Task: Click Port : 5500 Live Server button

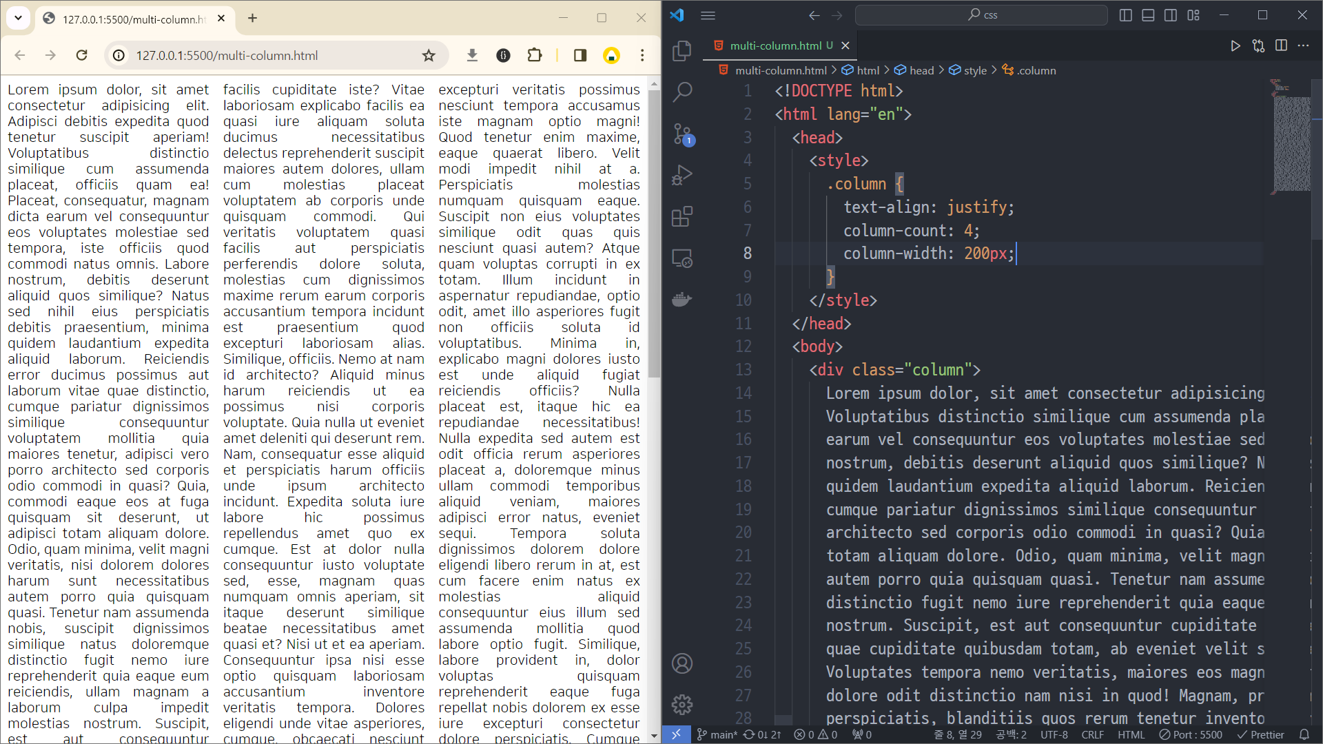Action: tap(1191, 734)
